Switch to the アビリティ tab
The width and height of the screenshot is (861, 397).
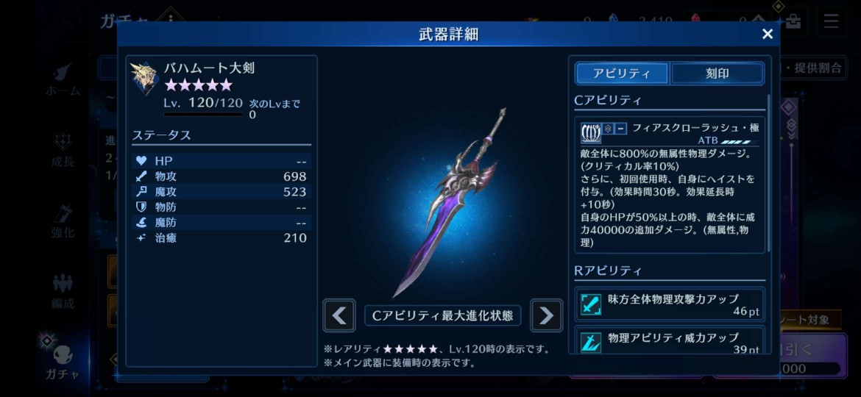622,73
